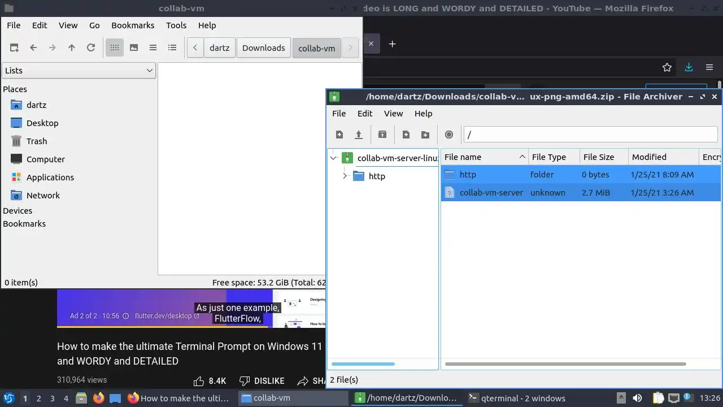Bookmark this page with star icon
Viewport: 723px width, 407px height.
[667, 67]
